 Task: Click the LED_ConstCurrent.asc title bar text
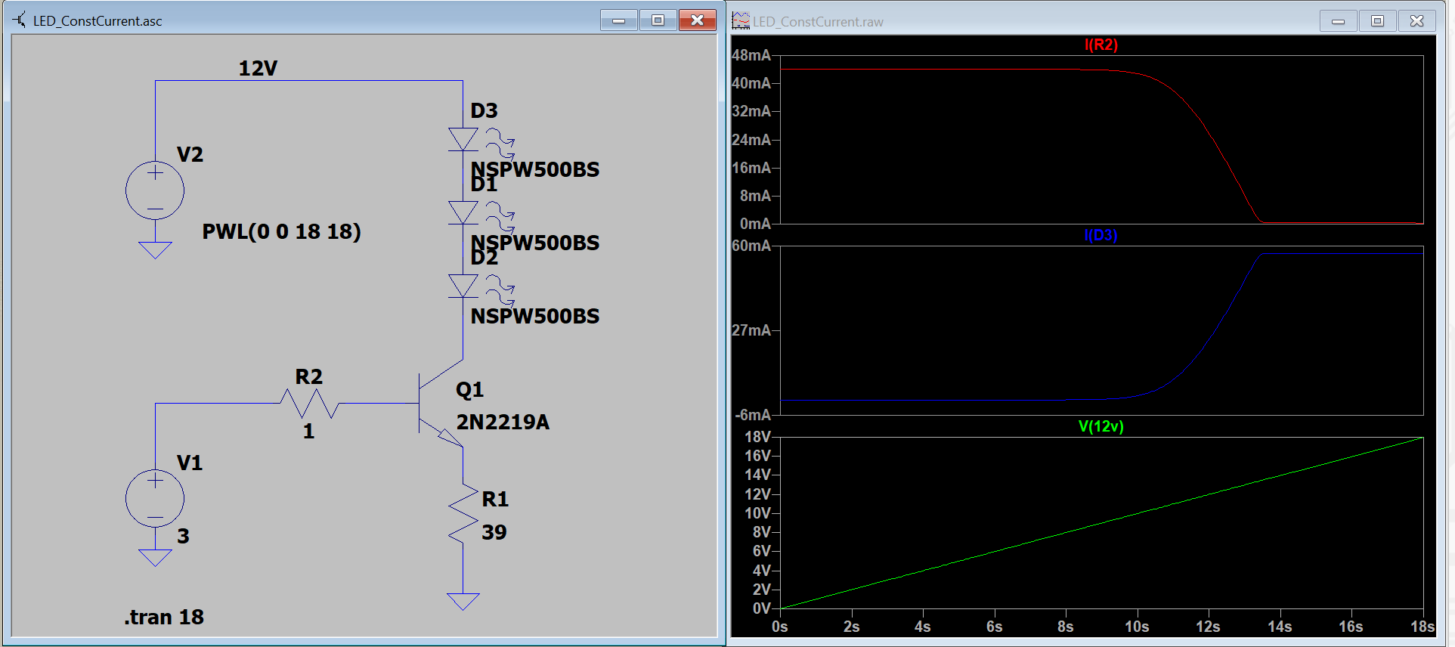(98, 21)
